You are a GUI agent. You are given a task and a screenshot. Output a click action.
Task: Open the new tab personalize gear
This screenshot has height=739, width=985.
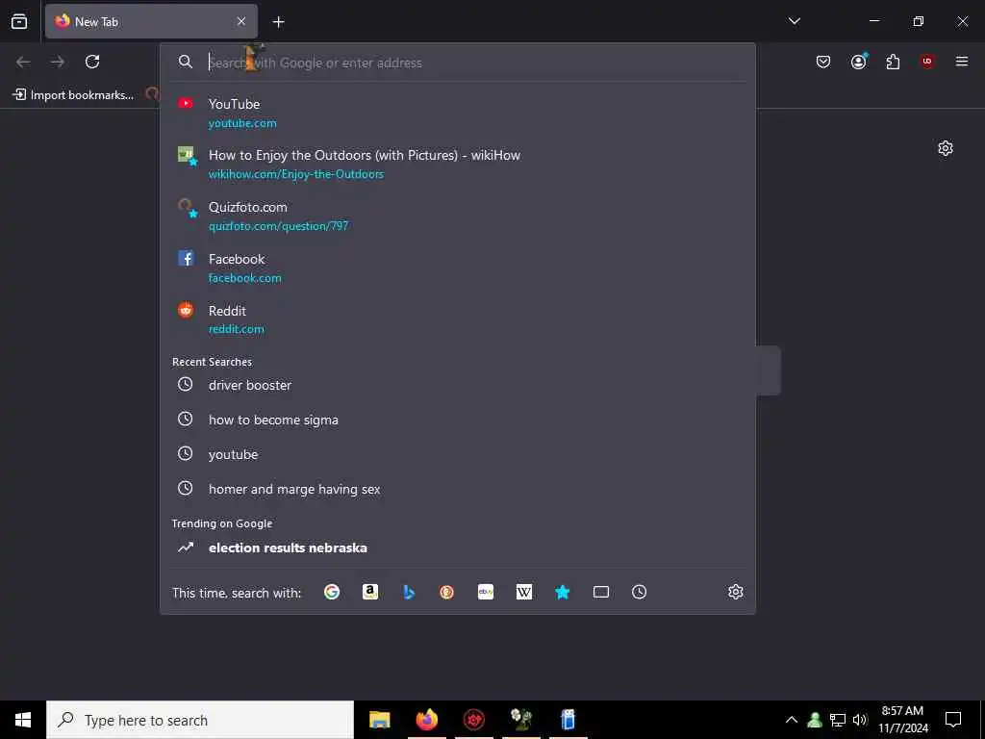coord(946,148)
